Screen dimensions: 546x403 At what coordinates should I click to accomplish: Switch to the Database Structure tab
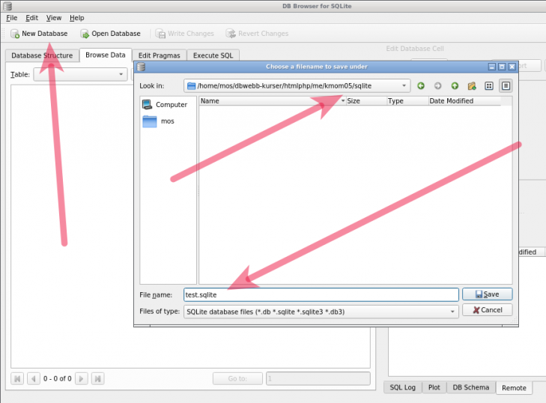[42, 55]
